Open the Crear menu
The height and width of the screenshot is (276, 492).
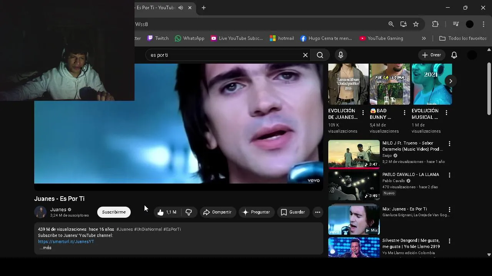click(x=432, y=55)
